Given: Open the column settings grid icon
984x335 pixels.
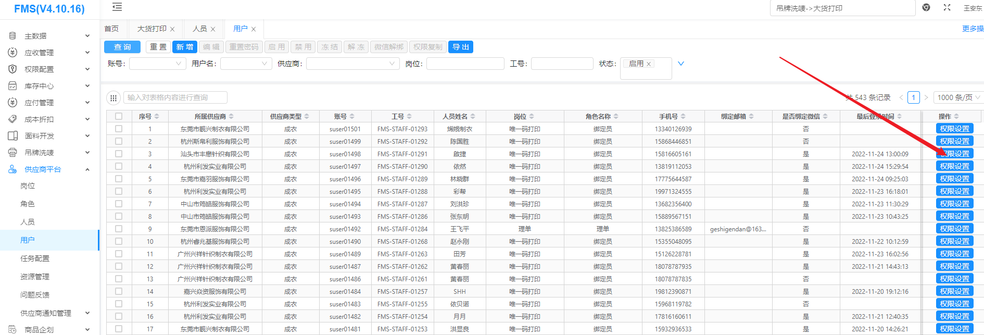Looking at the screenshot, I should [113, 98].
